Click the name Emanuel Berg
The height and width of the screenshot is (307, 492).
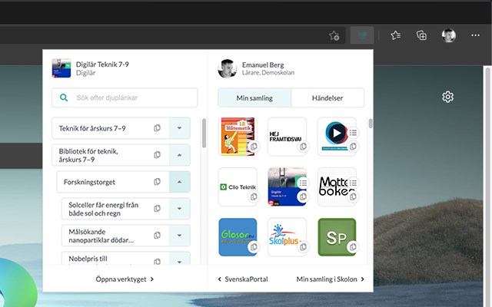(263, 64)
